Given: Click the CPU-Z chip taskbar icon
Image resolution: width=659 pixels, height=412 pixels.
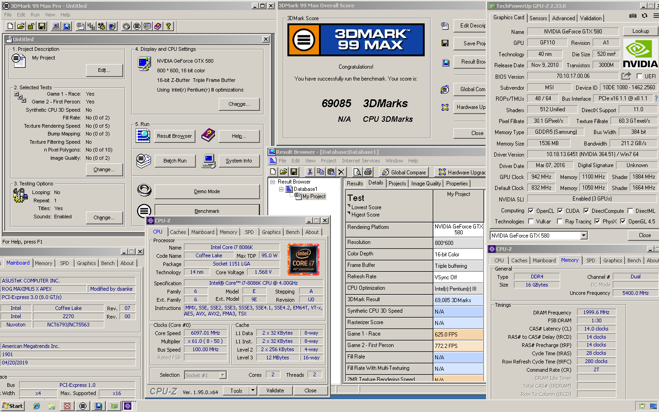Looking at the screenshot, I should coord(128,406).
